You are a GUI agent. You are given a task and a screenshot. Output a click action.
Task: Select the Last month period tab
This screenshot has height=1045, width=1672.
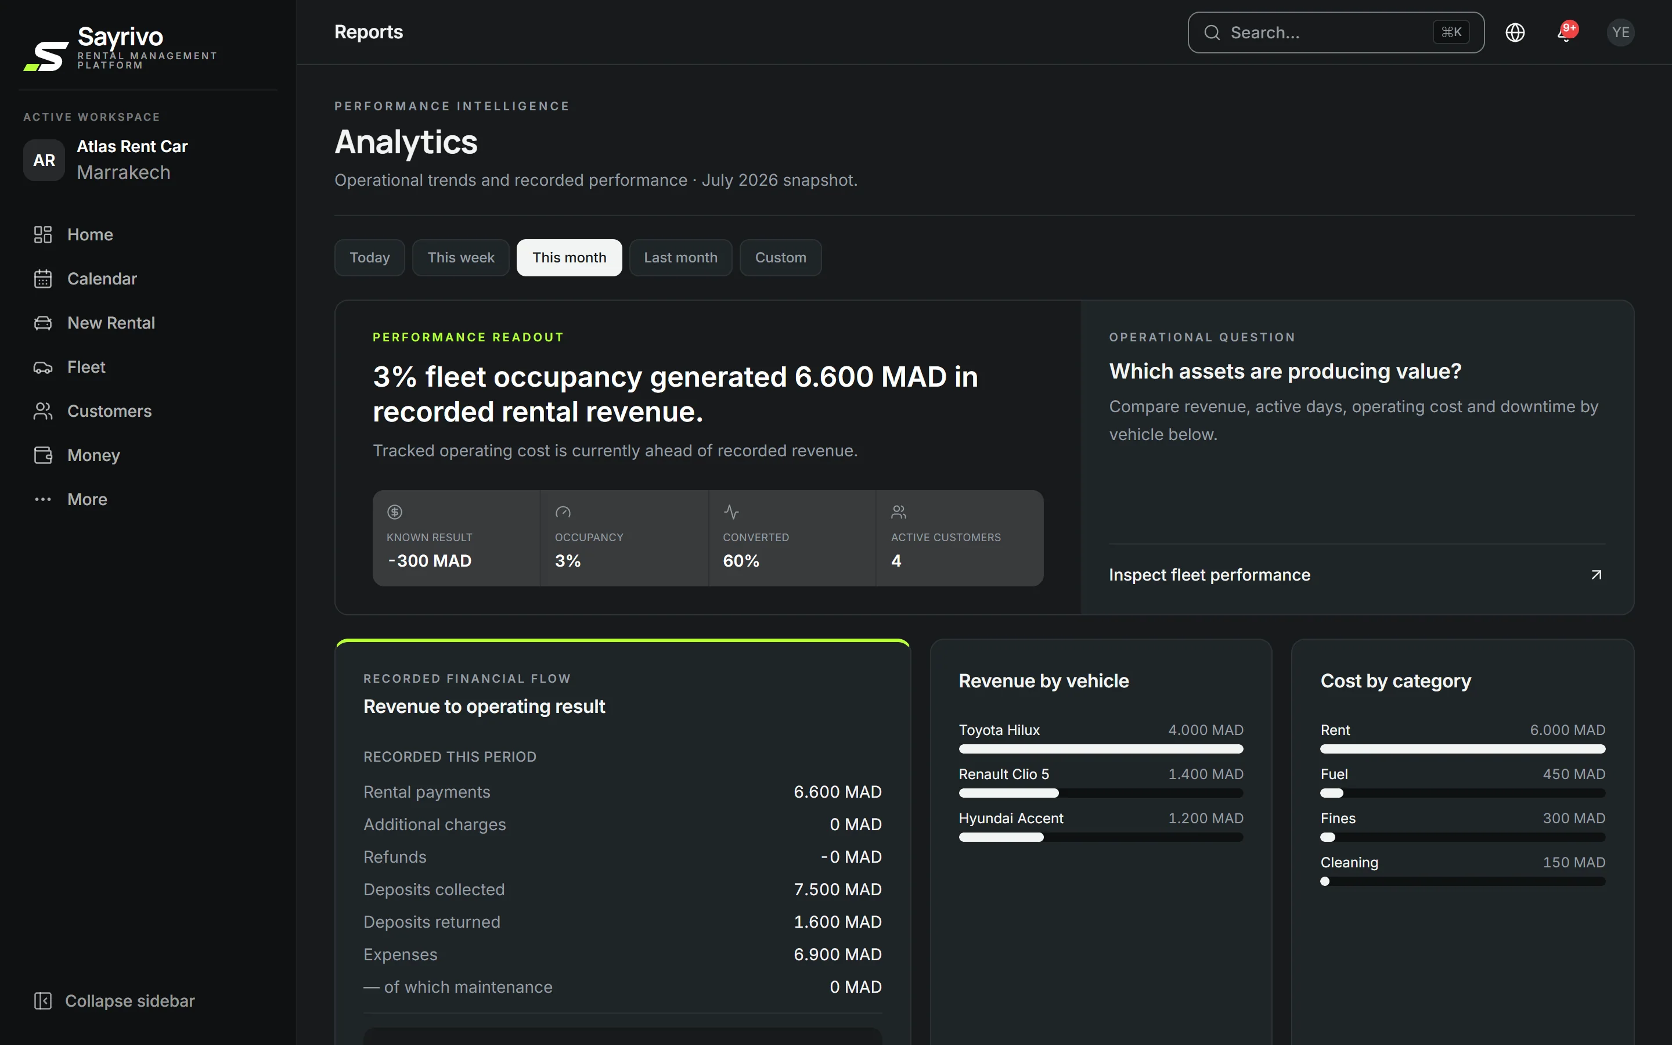click(680, 258)
